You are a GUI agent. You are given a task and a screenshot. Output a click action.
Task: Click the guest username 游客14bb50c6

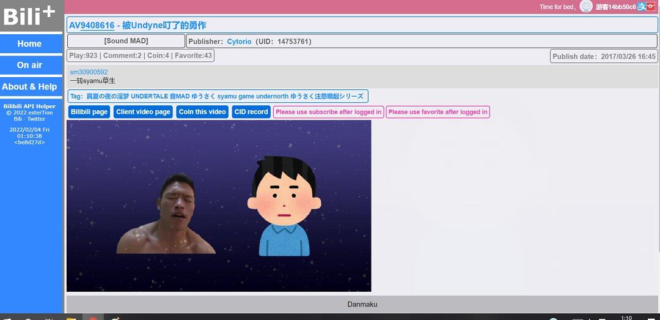point(615,7)
